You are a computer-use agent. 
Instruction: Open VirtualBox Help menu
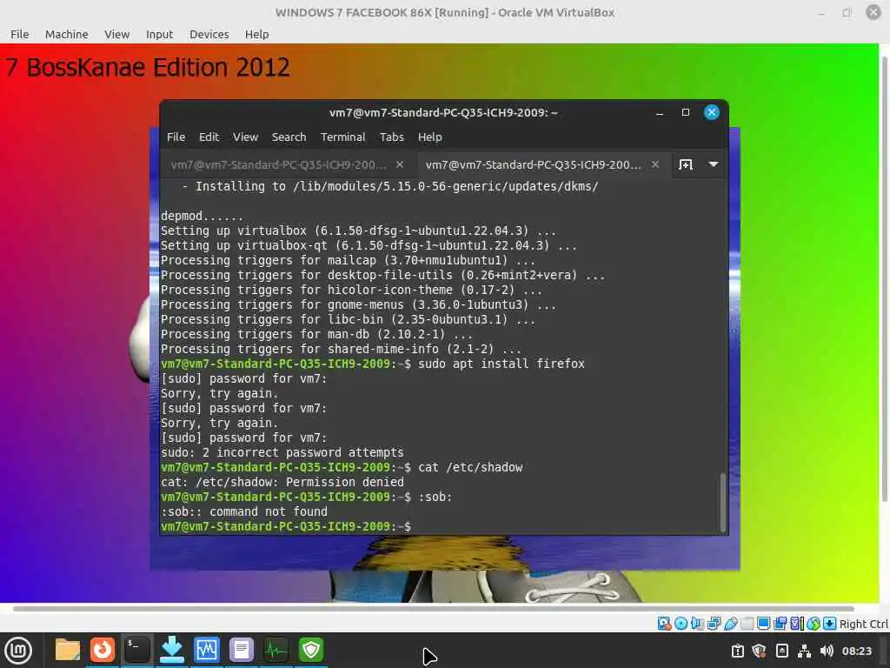point(257,34)
